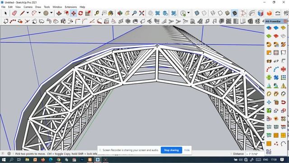289x163 pixels.
Task: Open Windows taskbar search
Action: point(11,160)
